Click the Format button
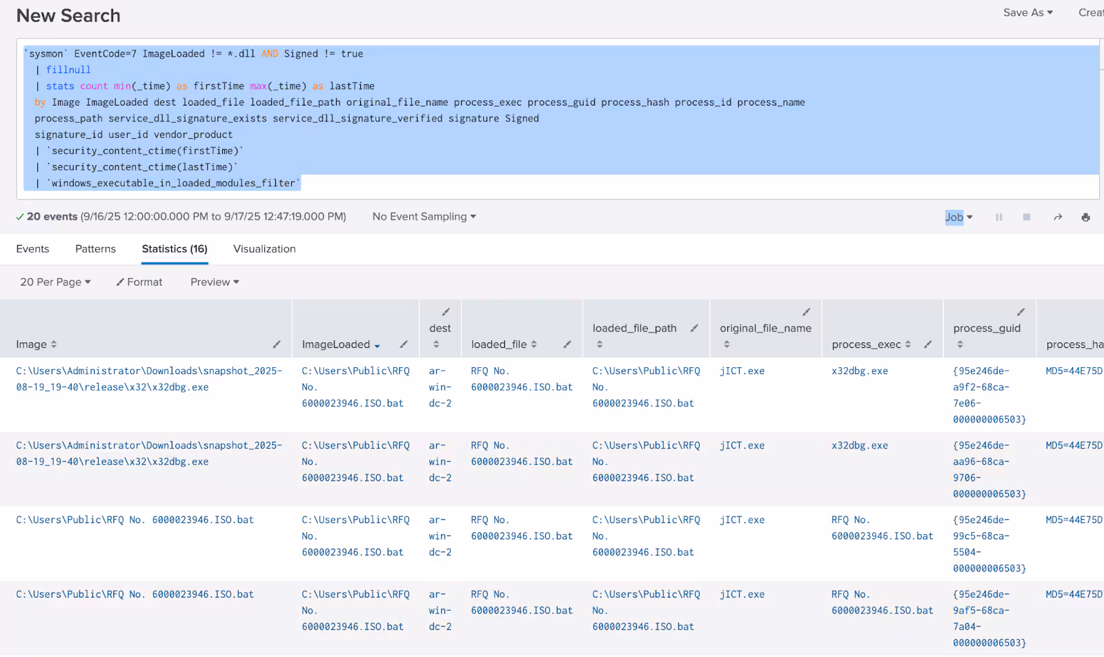Image resolution: width=1104 pixels, height=657 pixels. (x=139, y=282)
